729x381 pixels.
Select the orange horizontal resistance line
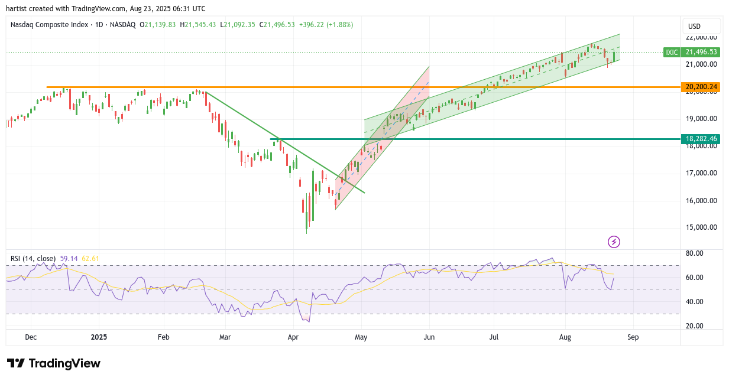pyautogui.click(x=363, y=87)
